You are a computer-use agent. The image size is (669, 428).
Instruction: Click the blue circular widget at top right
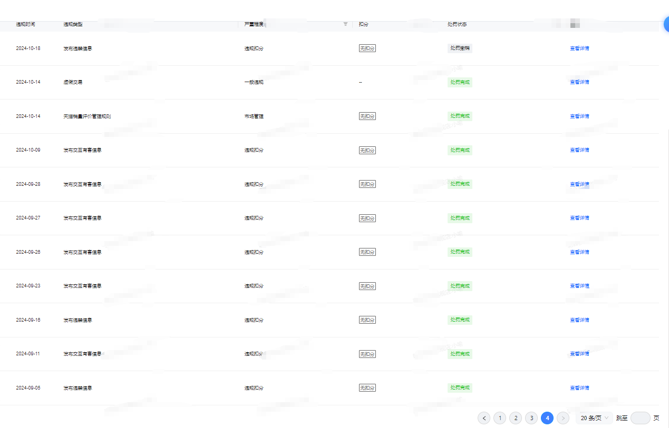[x=666, y=25]
